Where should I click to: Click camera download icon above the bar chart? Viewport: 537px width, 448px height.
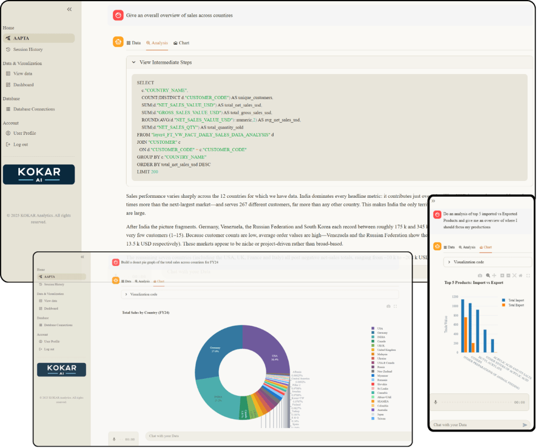[x=479, y=275]
